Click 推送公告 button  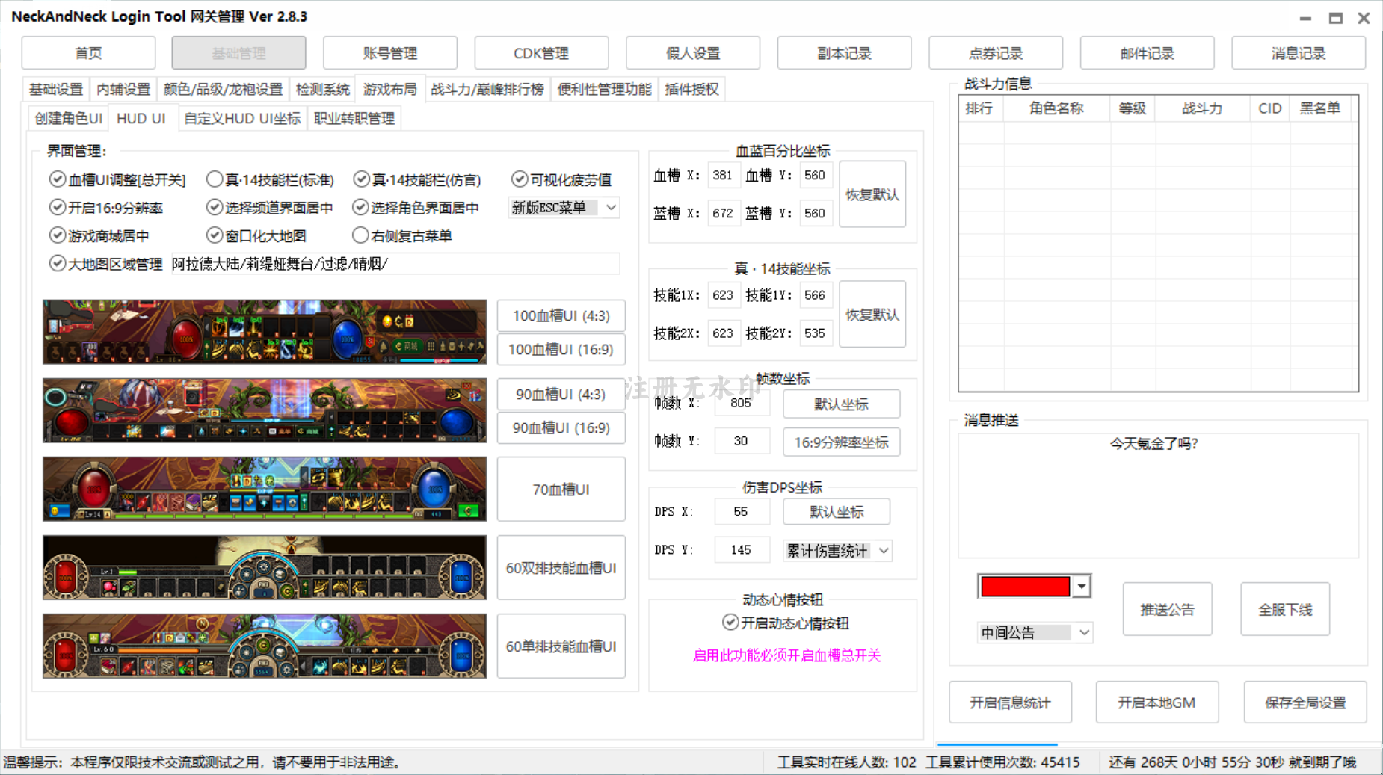pos(1167,609)
